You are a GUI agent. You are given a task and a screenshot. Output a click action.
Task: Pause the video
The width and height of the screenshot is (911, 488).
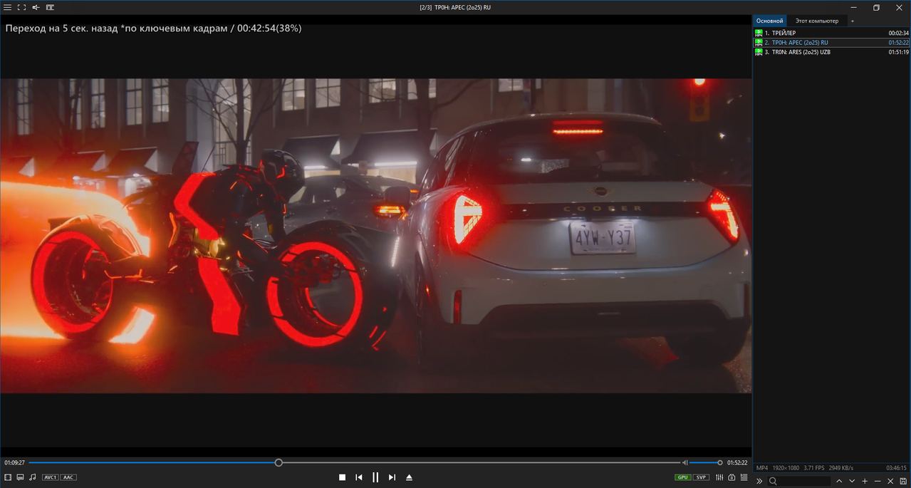click(x=375, y=477)
